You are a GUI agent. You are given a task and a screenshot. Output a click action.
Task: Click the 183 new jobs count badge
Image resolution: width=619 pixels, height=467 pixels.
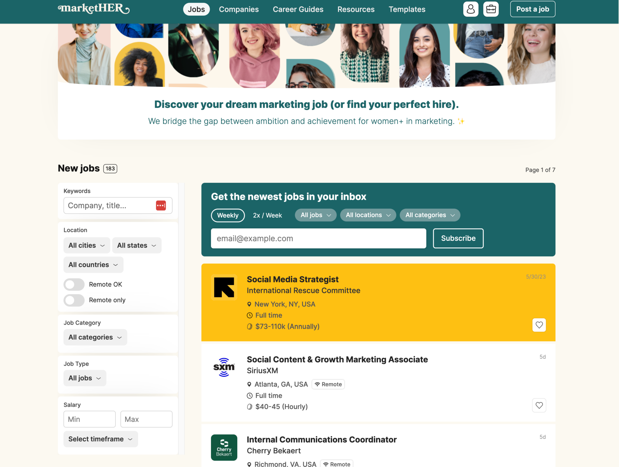(x=110, y=168)
